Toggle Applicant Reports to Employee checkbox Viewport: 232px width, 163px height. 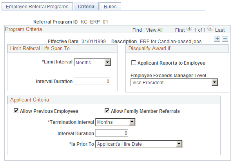click(134, 62)
